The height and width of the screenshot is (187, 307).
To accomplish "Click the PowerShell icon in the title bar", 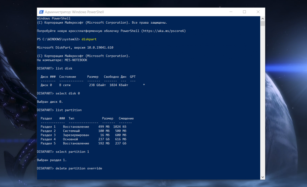I will point(41,12).
